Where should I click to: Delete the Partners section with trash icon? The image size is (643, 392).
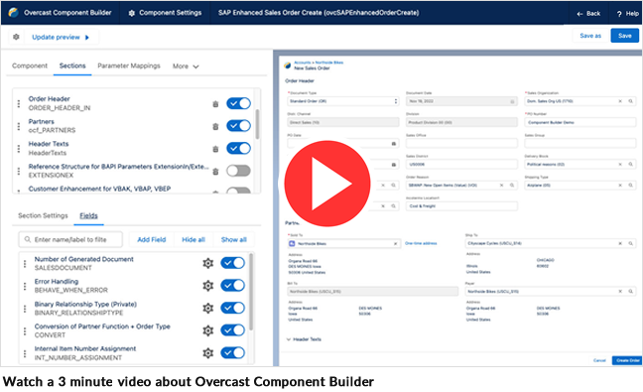click(x=215, y=126)
